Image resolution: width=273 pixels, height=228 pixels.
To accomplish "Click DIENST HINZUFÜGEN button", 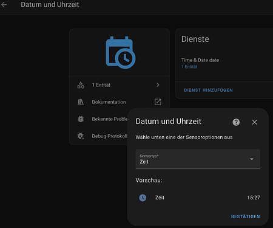I will [x=208, y=90].
